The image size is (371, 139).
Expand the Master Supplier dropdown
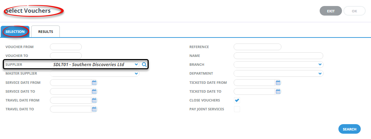[95, 74]
